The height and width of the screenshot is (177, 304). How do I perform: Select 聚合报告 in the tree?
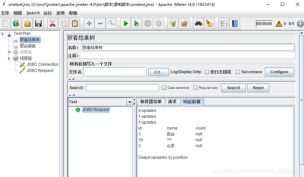point(28,46)
